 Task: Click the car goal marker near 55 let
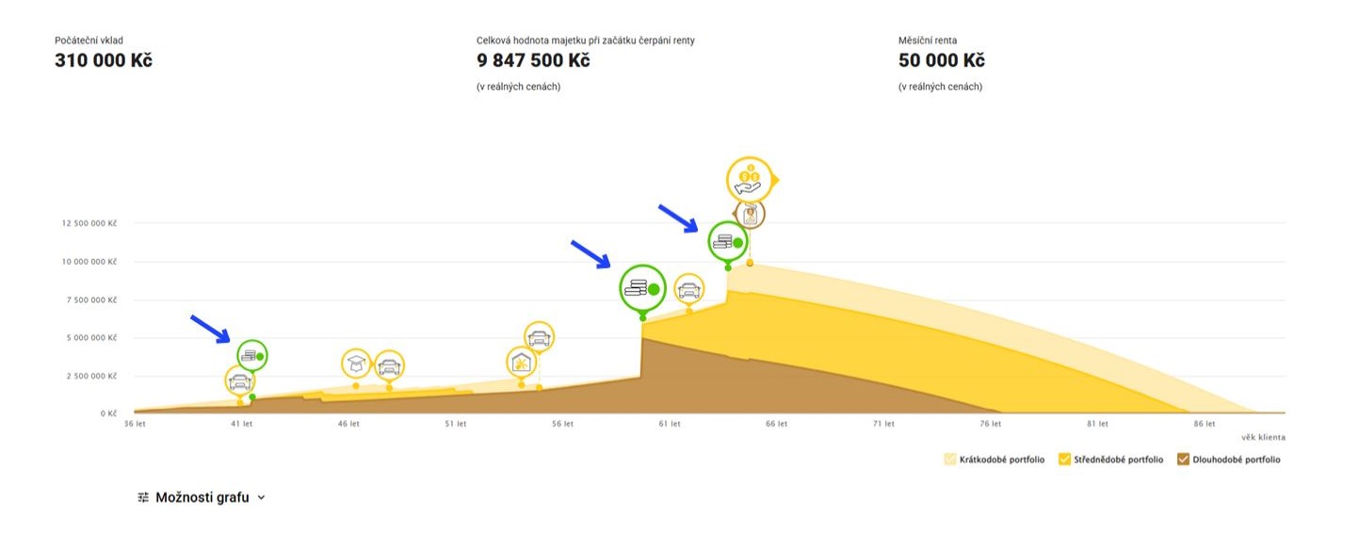click(x=539, y=336)
